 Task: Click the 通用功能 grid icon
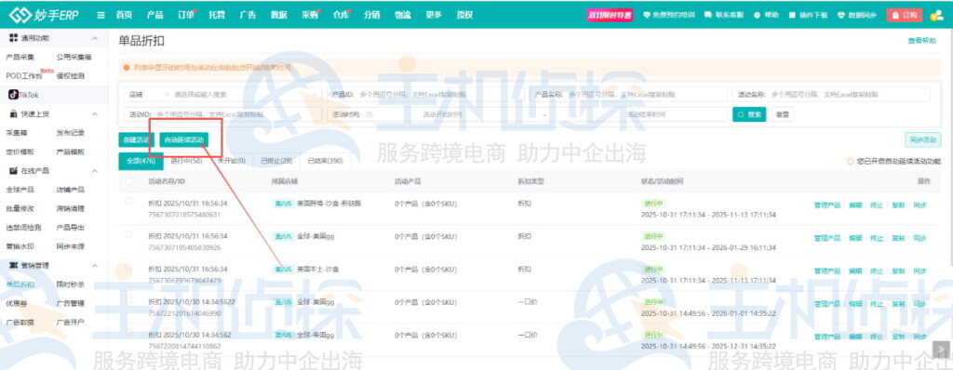(13, 38)
